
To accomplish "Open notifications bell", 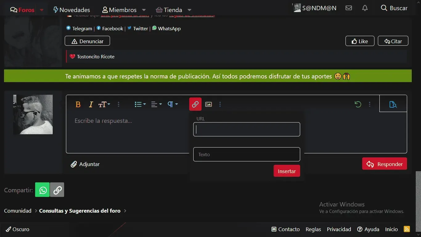I will click(x=365, y=8).
